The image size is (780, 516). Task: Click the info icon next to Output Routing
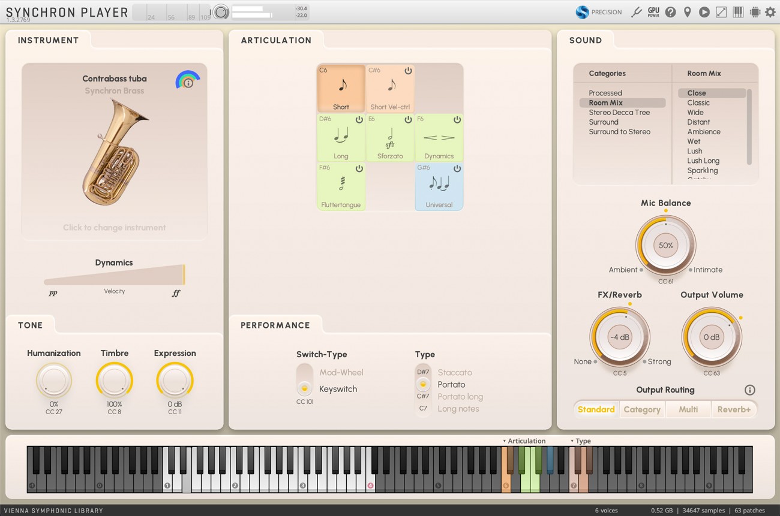click(x=750, y=390)
